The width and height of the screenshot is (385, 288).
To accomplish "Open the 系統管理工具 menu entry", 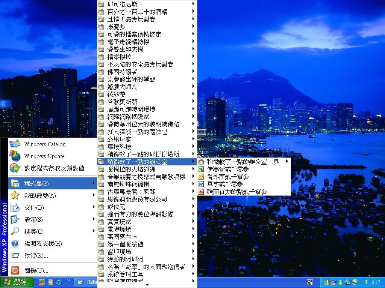I will point(147,274).
